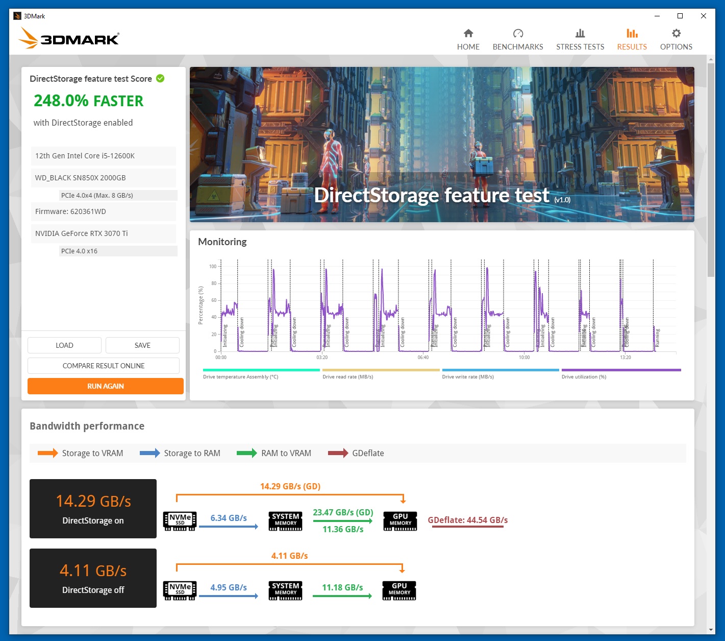725x641 pixels.
Task: Click the WD_BLACK SN850X 2000GB entry
Action: click(104, 178)
